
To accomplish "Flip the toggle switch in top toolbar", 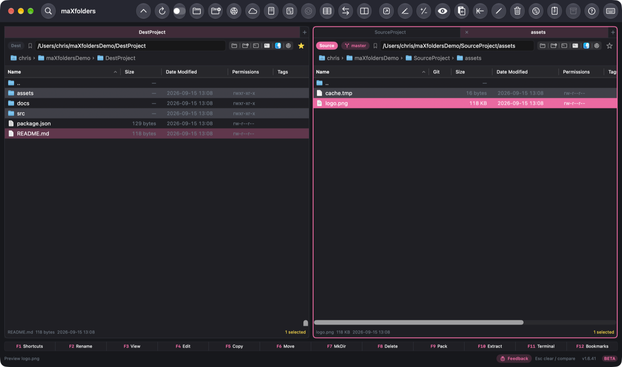I will pyautogui.click(x=179, y=11).
